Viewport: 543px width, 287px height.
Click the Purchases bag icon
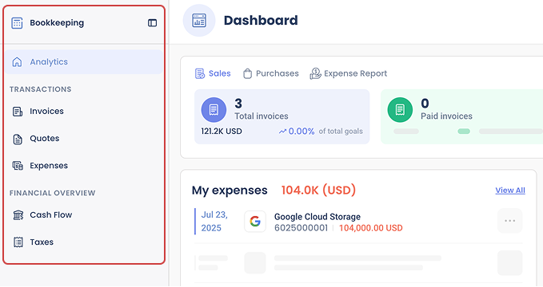tap(247, 73)
